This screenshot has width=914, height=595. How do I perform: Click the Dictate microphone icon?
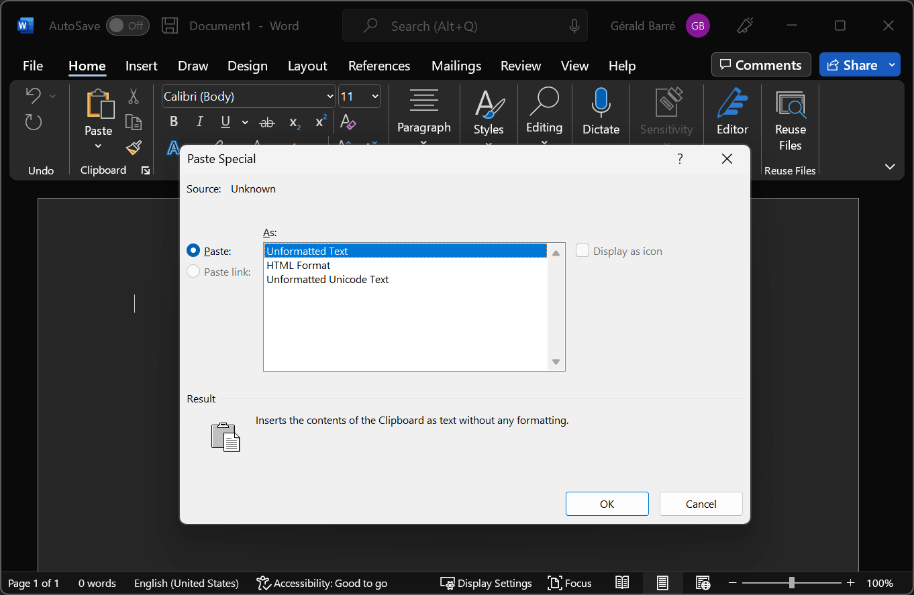coord(601,103)
